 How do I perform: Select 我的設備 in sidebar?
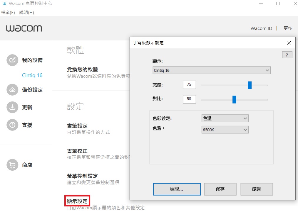[x=32, y=60]
